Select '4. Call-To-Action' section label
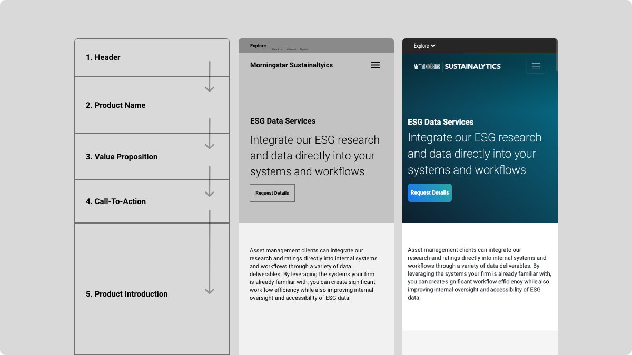Image resolution: width=632 pixels, height=355 pixels. coord(116,201)
